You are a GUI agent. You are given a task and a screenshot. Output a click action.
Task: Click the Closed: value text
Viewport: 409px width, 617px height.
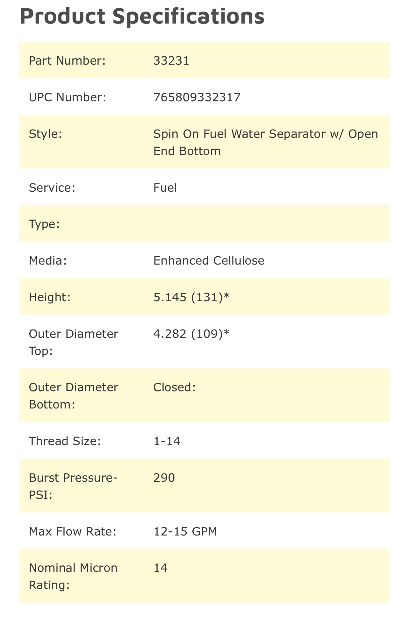coord(174,387)
